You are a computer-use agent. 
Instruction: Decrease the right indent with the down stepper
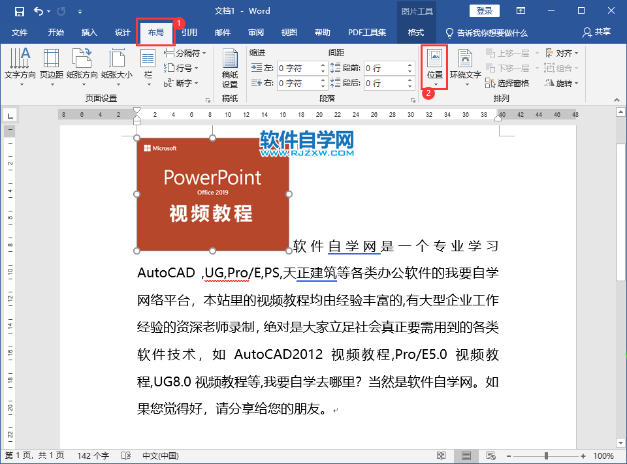coord(323,86)
